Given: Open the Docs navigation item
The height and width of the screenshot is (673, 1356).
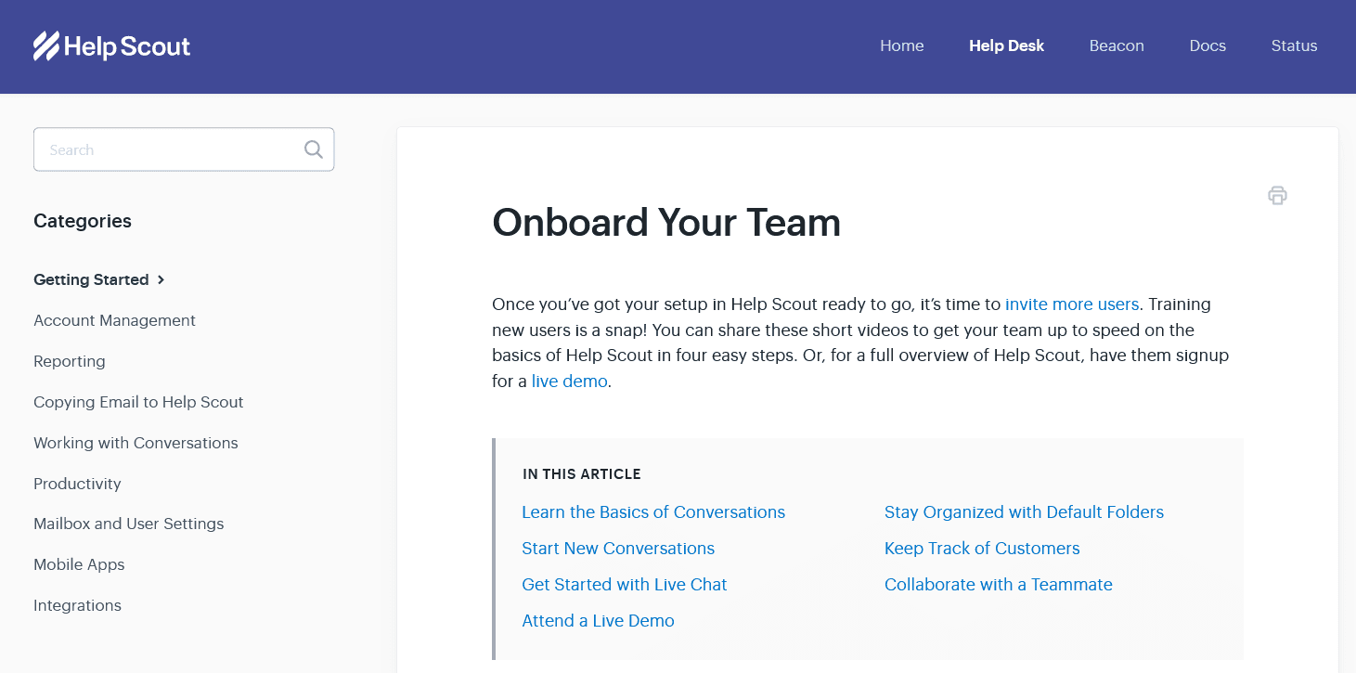Looking at the screenshot, I should [1207, 45].
